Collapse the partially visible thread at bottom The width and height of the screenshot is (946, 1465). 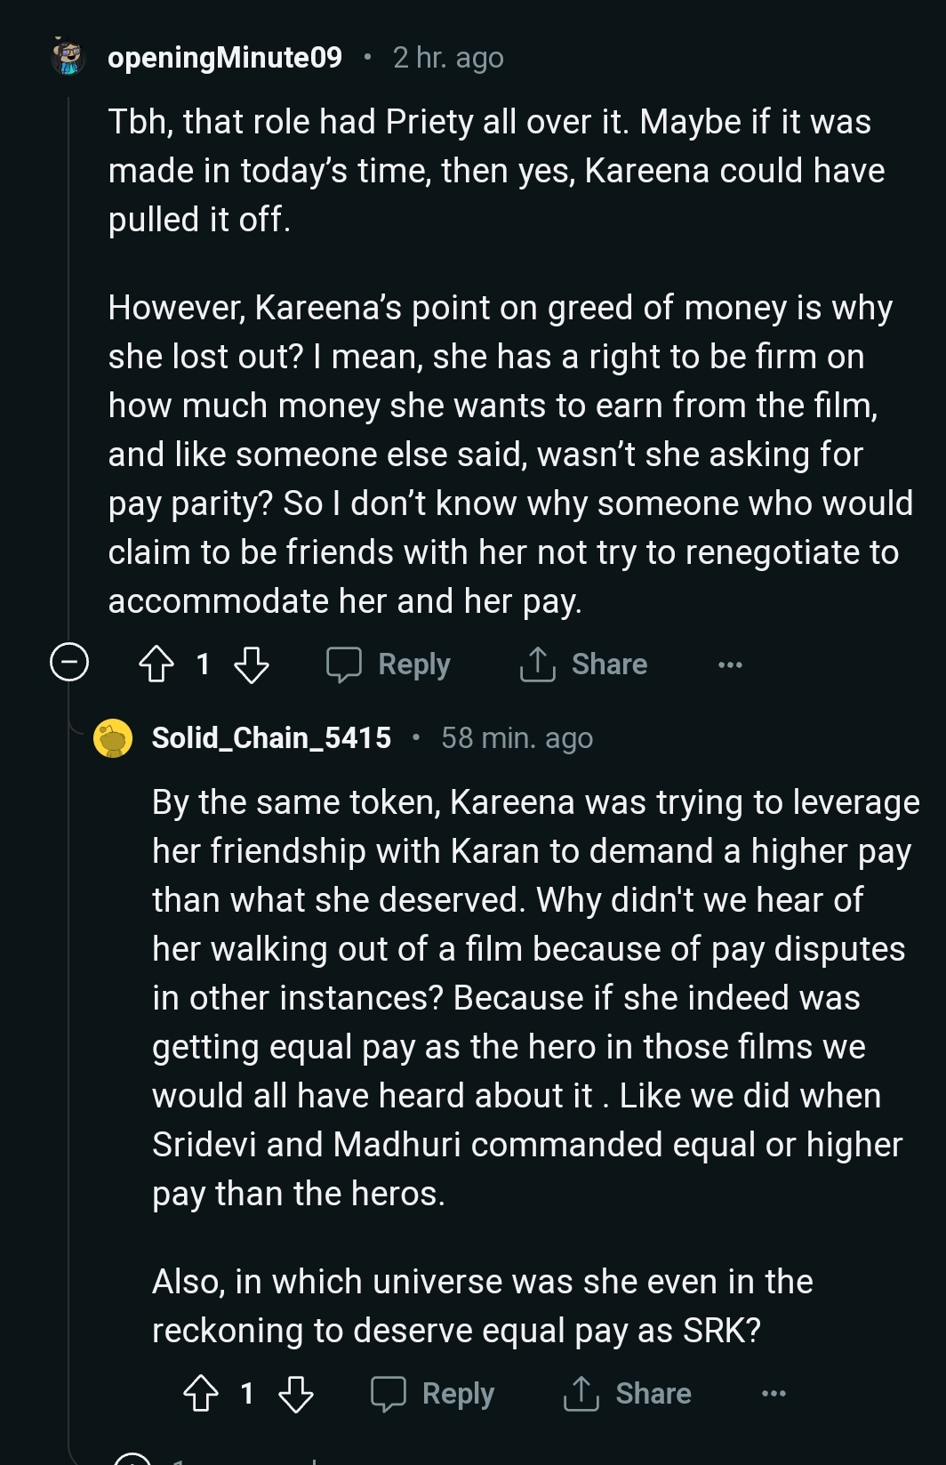coord(132,1460)
